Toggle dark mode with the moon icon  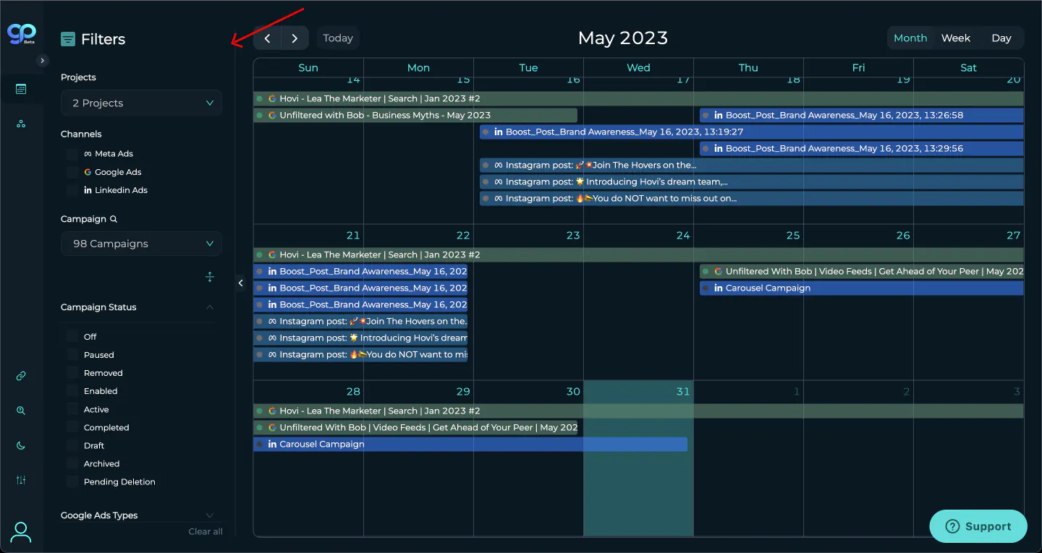[x=21, y=445]
